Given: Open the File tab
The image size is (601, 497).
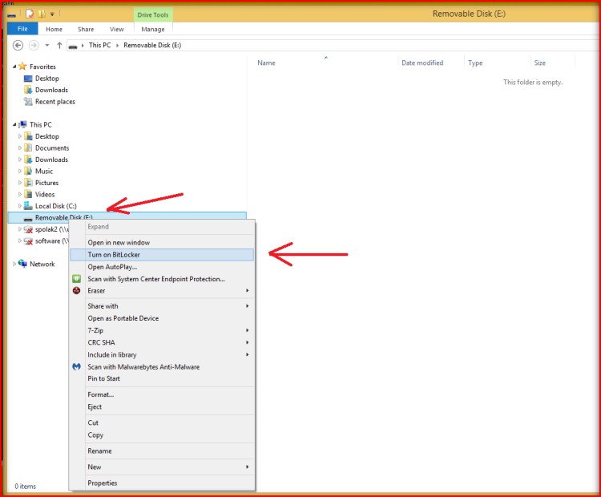Looking at the screenshot, I should [22, 29].
